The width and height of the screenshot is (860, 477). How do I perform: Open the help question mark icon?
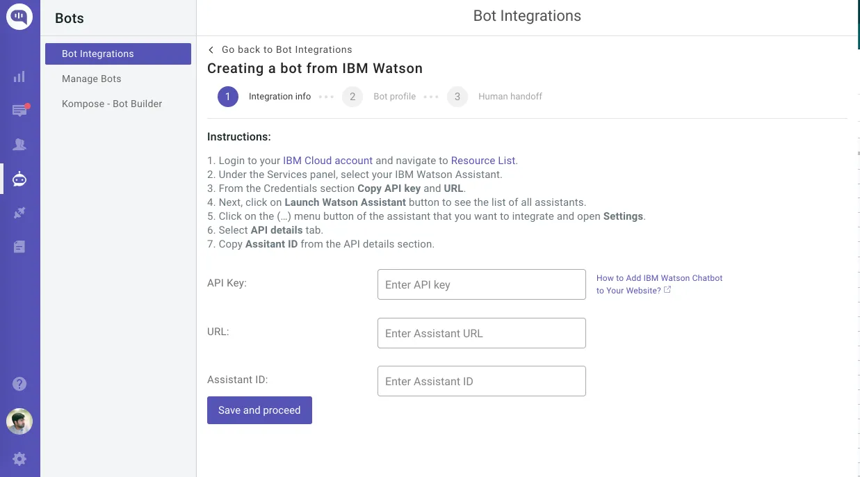(19, 384)
